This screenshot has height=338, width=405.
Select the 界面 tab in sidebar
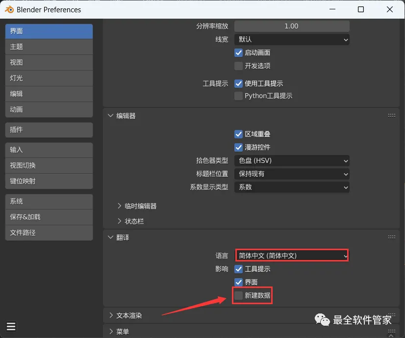tap(49, 31)
